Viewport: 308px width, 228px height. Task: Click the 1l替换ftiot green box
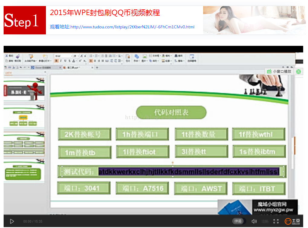coord(143,152)
